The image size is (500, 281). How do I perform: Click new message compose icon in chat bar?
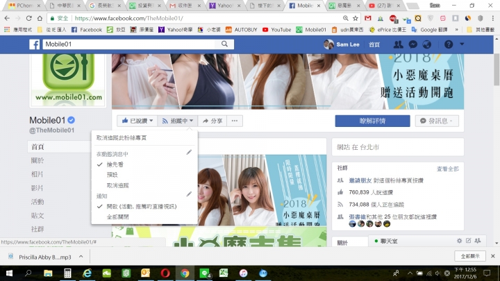[469, 241]
